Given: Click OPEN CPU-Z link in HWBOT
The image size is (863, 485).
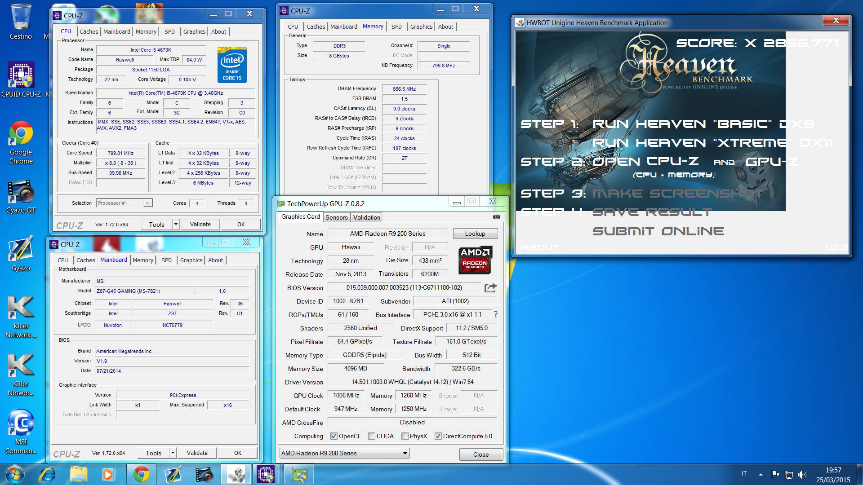Looking at the screenshot, I should click(645, 162).
